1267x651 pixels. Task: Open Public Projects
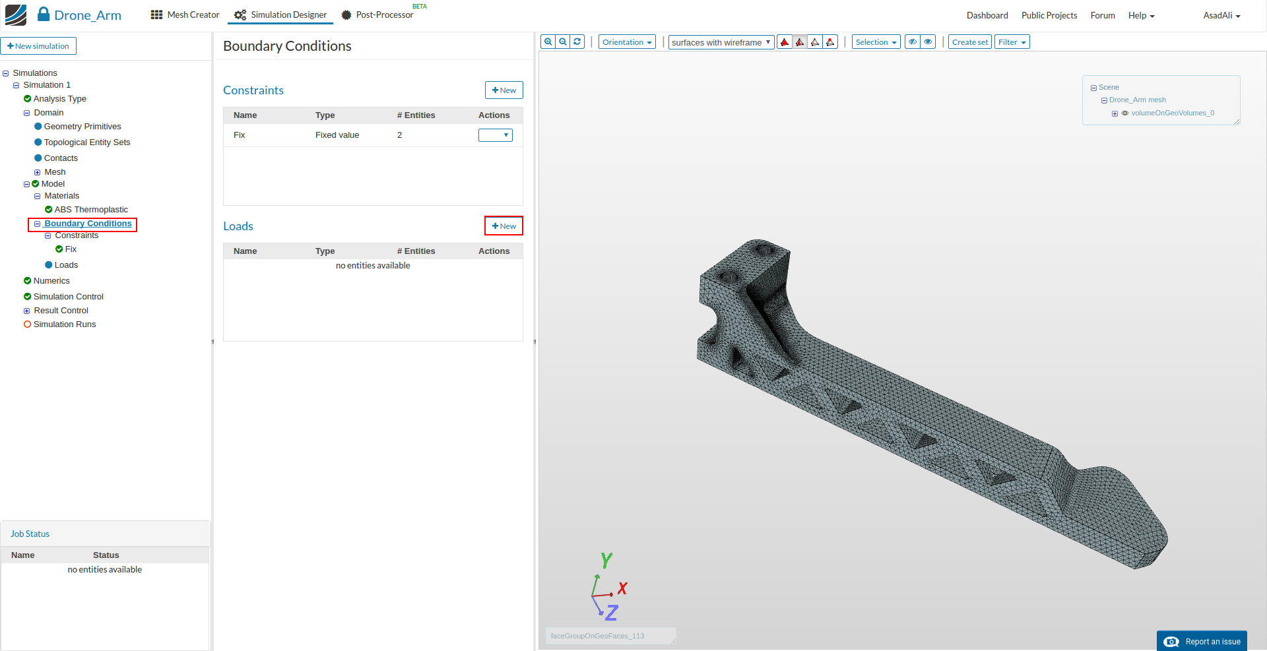tap(1049, 15)
